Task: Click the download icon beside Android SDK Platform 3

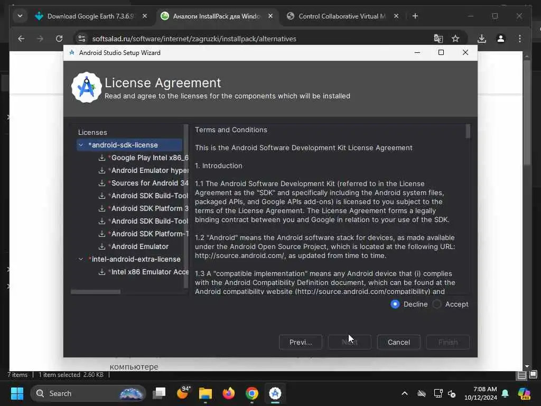Action: (x=102, y=208)
